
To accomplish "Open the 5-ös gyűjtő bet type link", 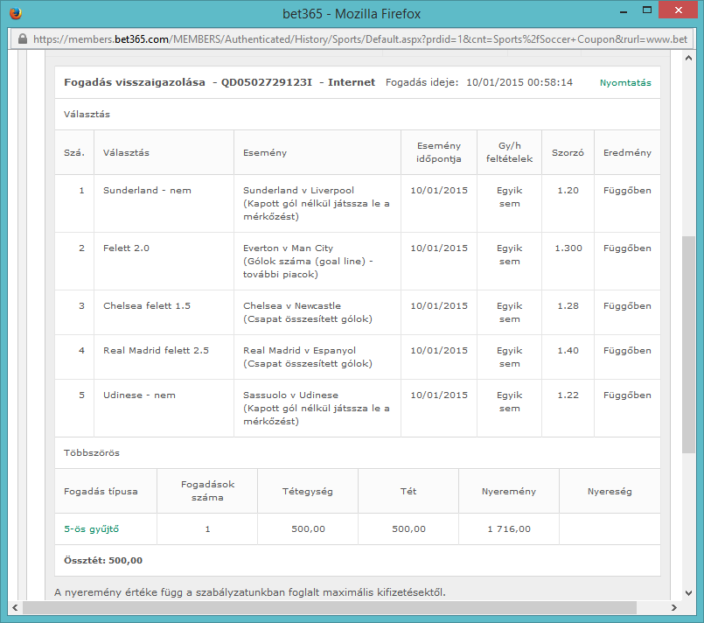I will 92,529.
